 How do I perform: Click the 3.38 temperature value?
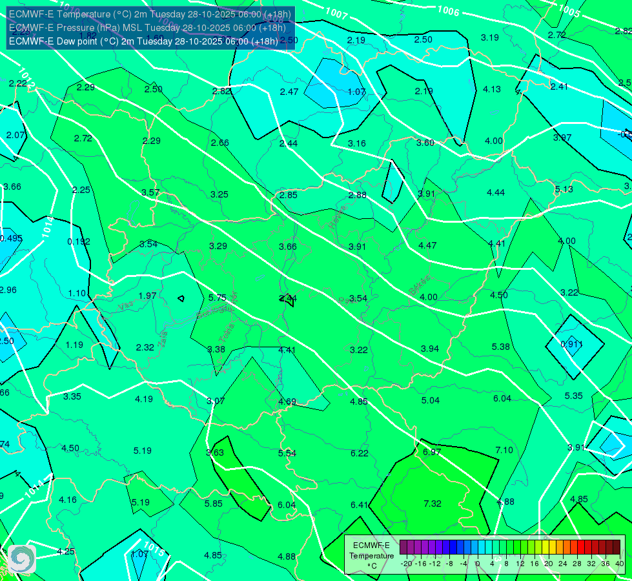[216, 349]
